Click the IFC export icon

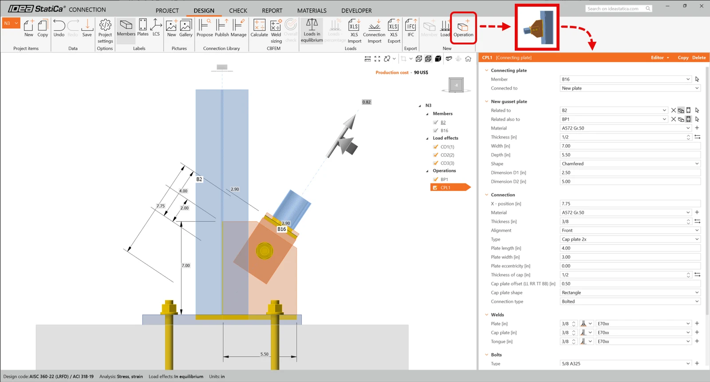pyautogui.click(x=411, y=28)
